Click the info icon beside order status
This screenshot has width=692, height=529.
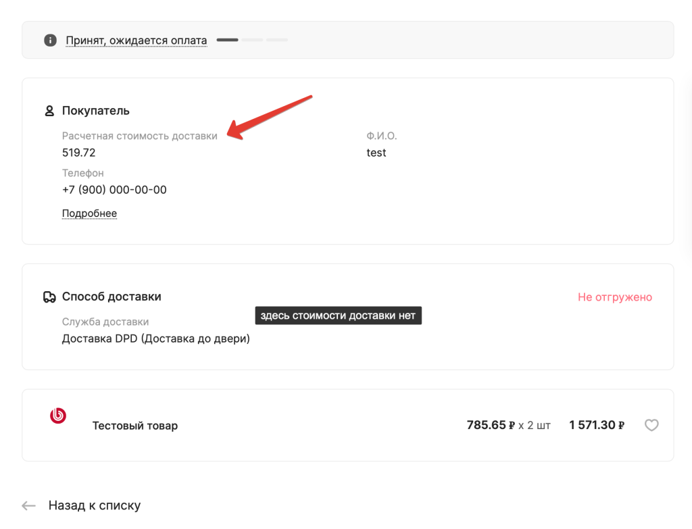tap(50, 41)
